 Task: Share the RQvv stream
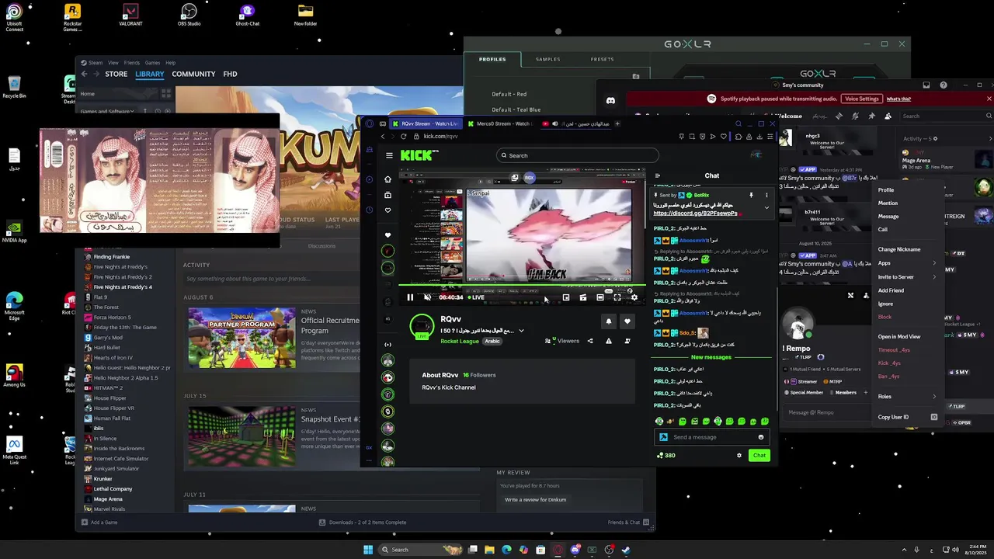click(590, 341)
